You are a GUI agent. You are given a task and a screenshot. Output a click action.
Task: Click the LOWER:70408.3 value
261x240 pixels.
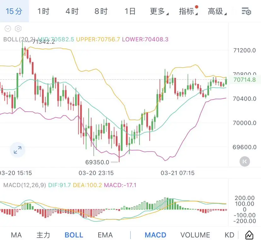pyautogui.click(x=145, y=39)
